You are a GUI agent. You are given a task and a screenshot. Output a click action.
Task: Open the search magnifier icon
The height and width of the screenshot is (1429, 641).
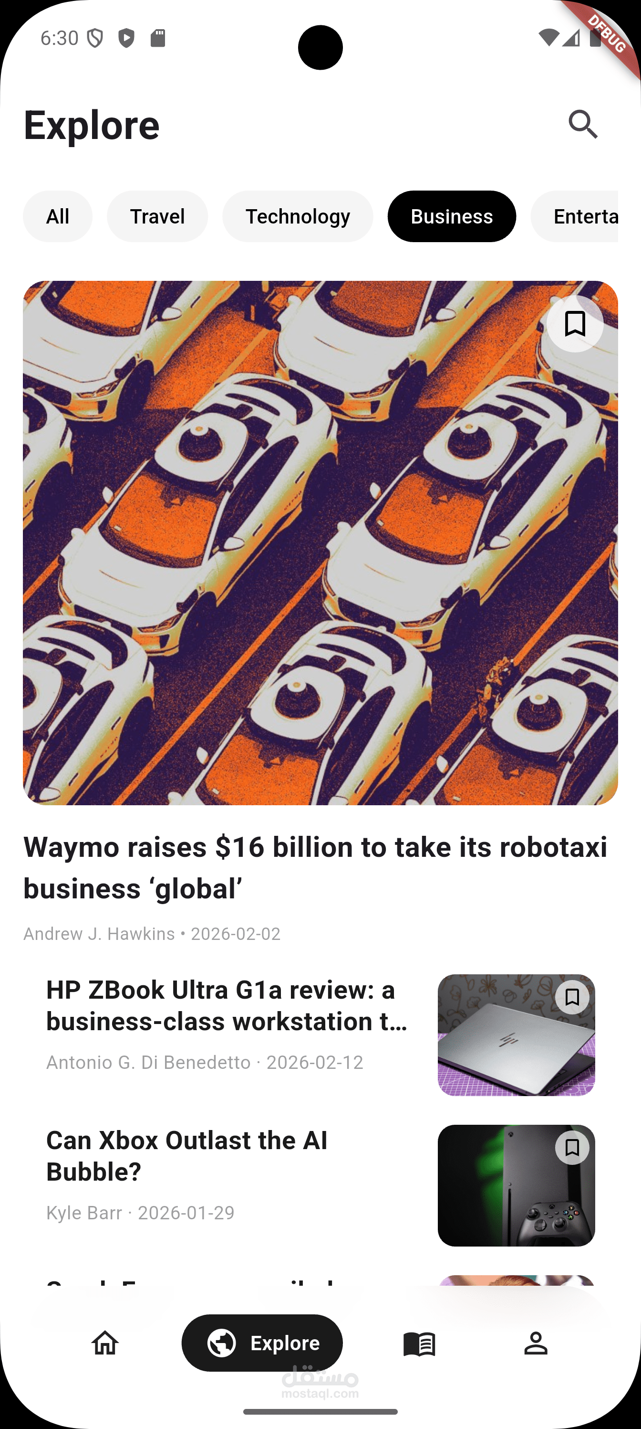(x=583, y=124)
